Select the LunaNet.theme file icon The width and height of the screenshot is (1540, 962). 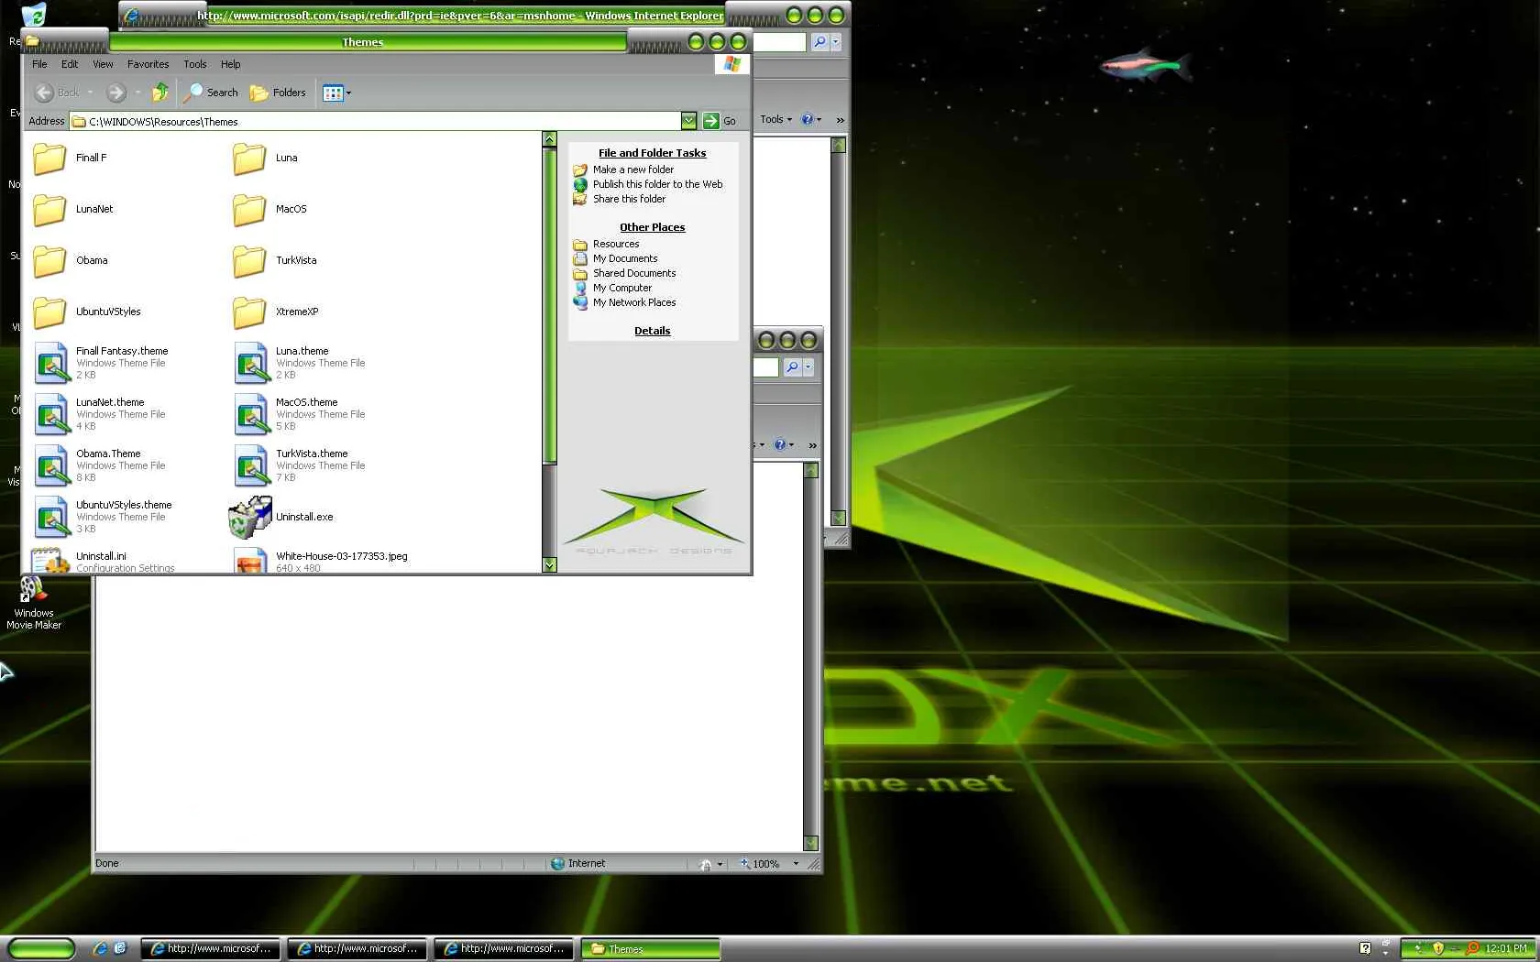tap(51, 414)
